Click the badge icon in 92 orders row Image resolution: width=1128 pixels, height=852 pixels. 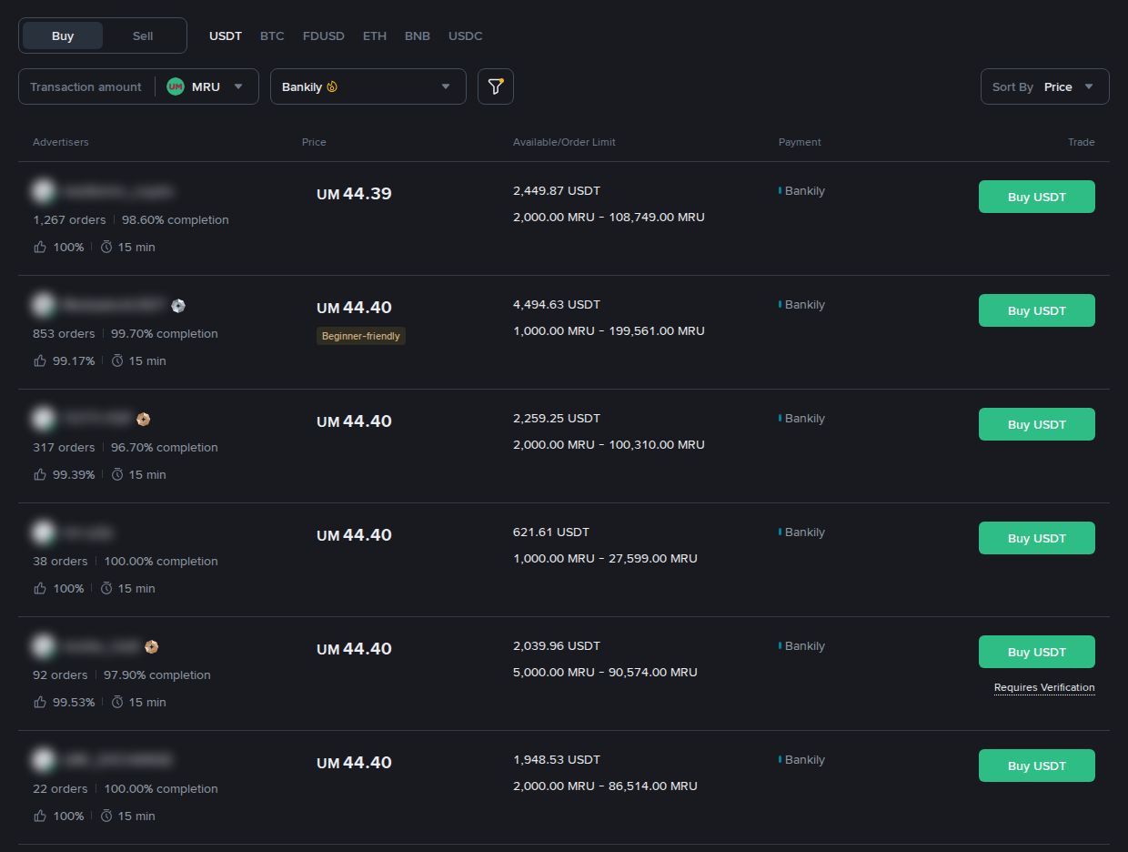[152, 646]
